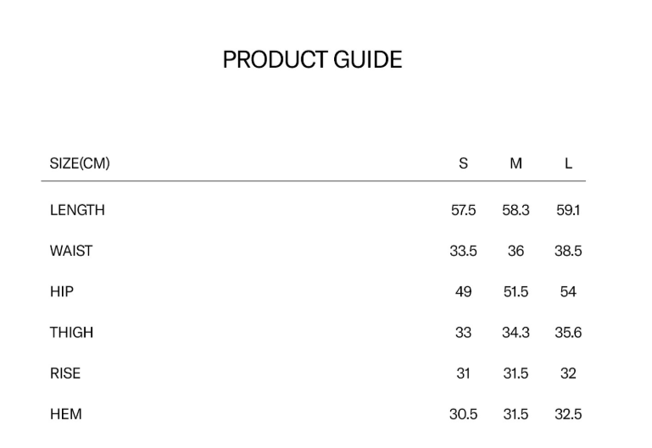This screenshot has width=652, height=448.
Task: Click the waist value 36 for size M
Action: pos(515,251)
